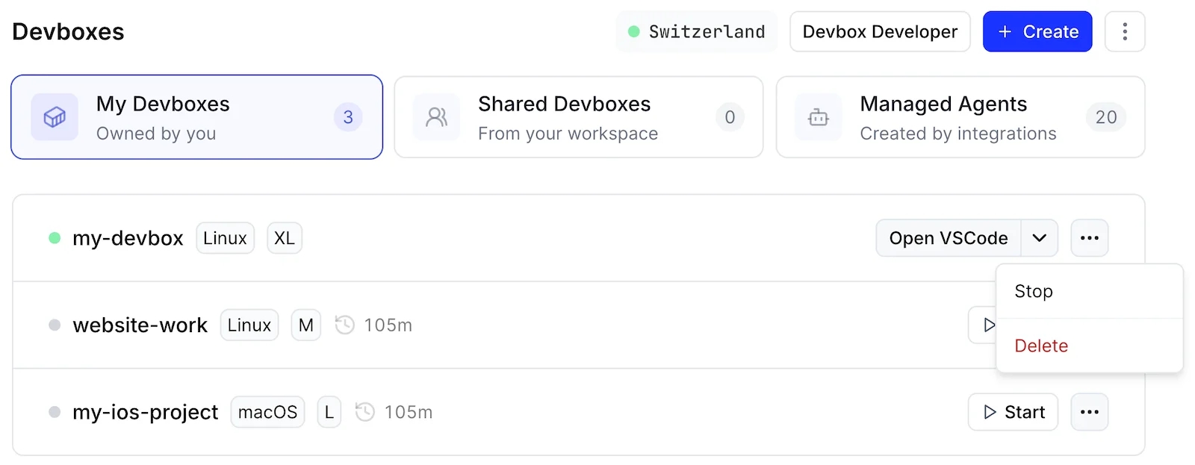Click the green status dot of my-devbox
The width and height of the screenshot is (1195, 465).
pyautogui.click(x=55, y=238)
